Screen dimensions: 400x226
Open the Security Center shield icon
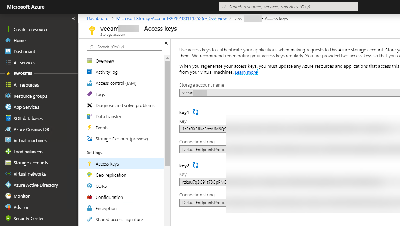(x=8, y=218)
